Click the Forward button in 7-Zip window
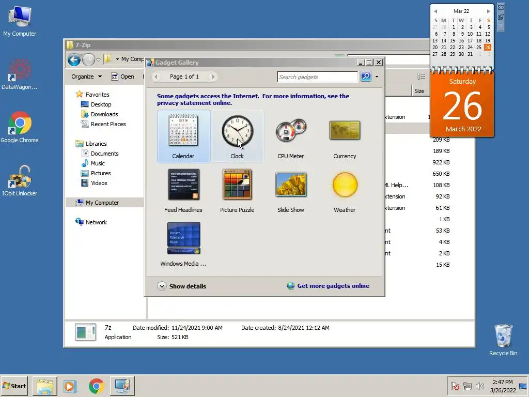This screenshot has width=529, height=397. pos(88,60)
